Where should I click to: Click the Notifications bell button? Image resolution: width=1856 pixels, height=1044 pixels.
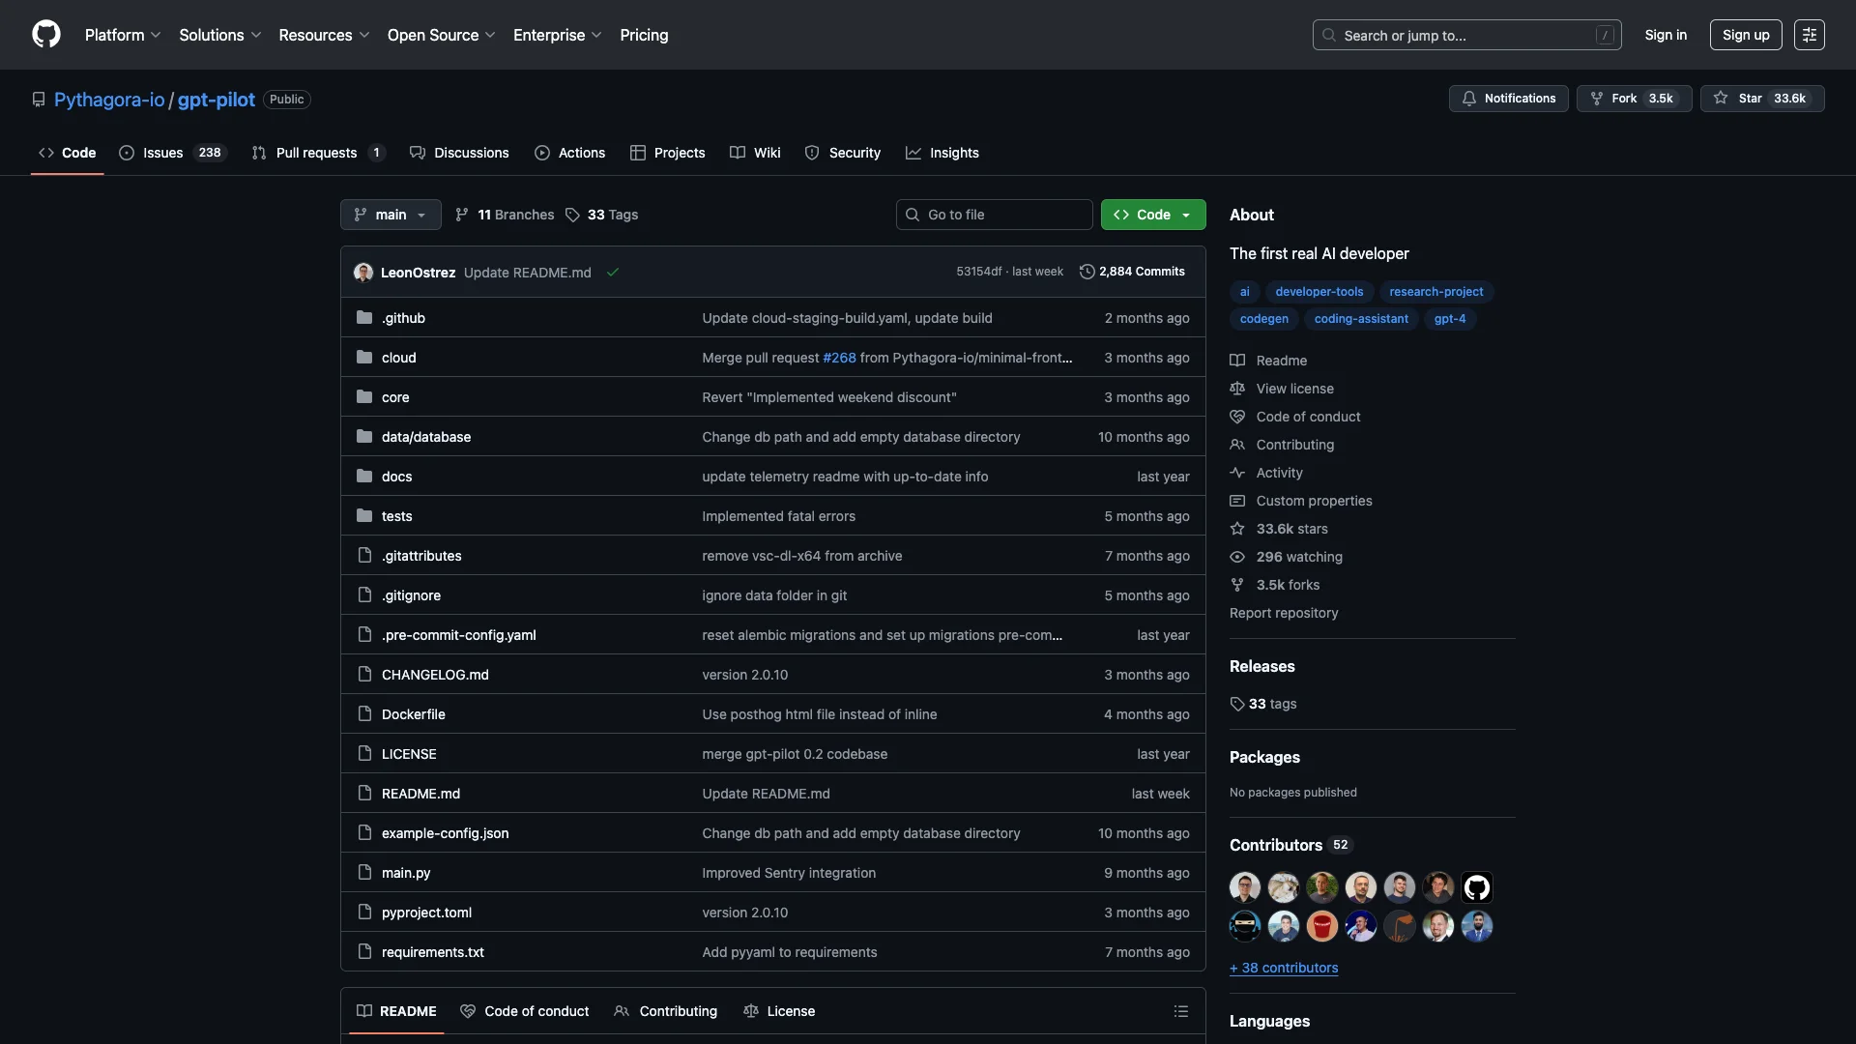coord(1508,99)
